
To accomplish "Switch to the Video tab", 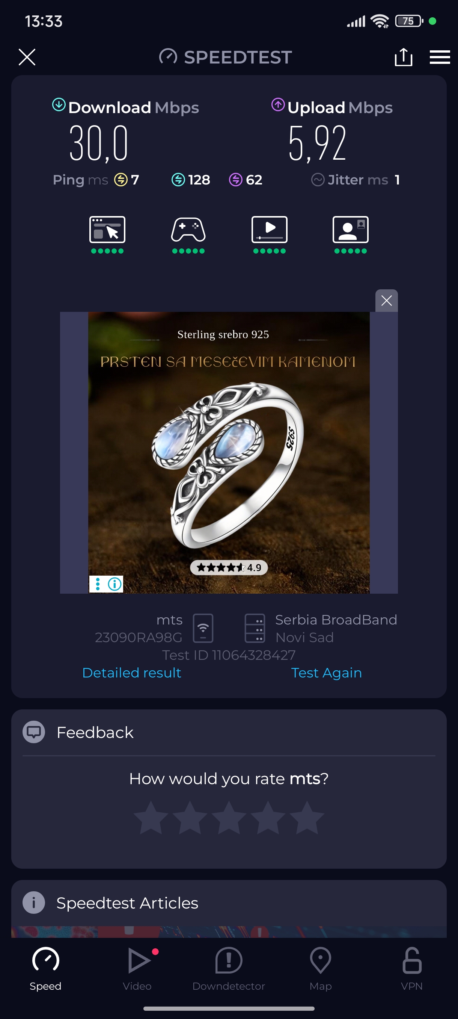I will 137,968.
